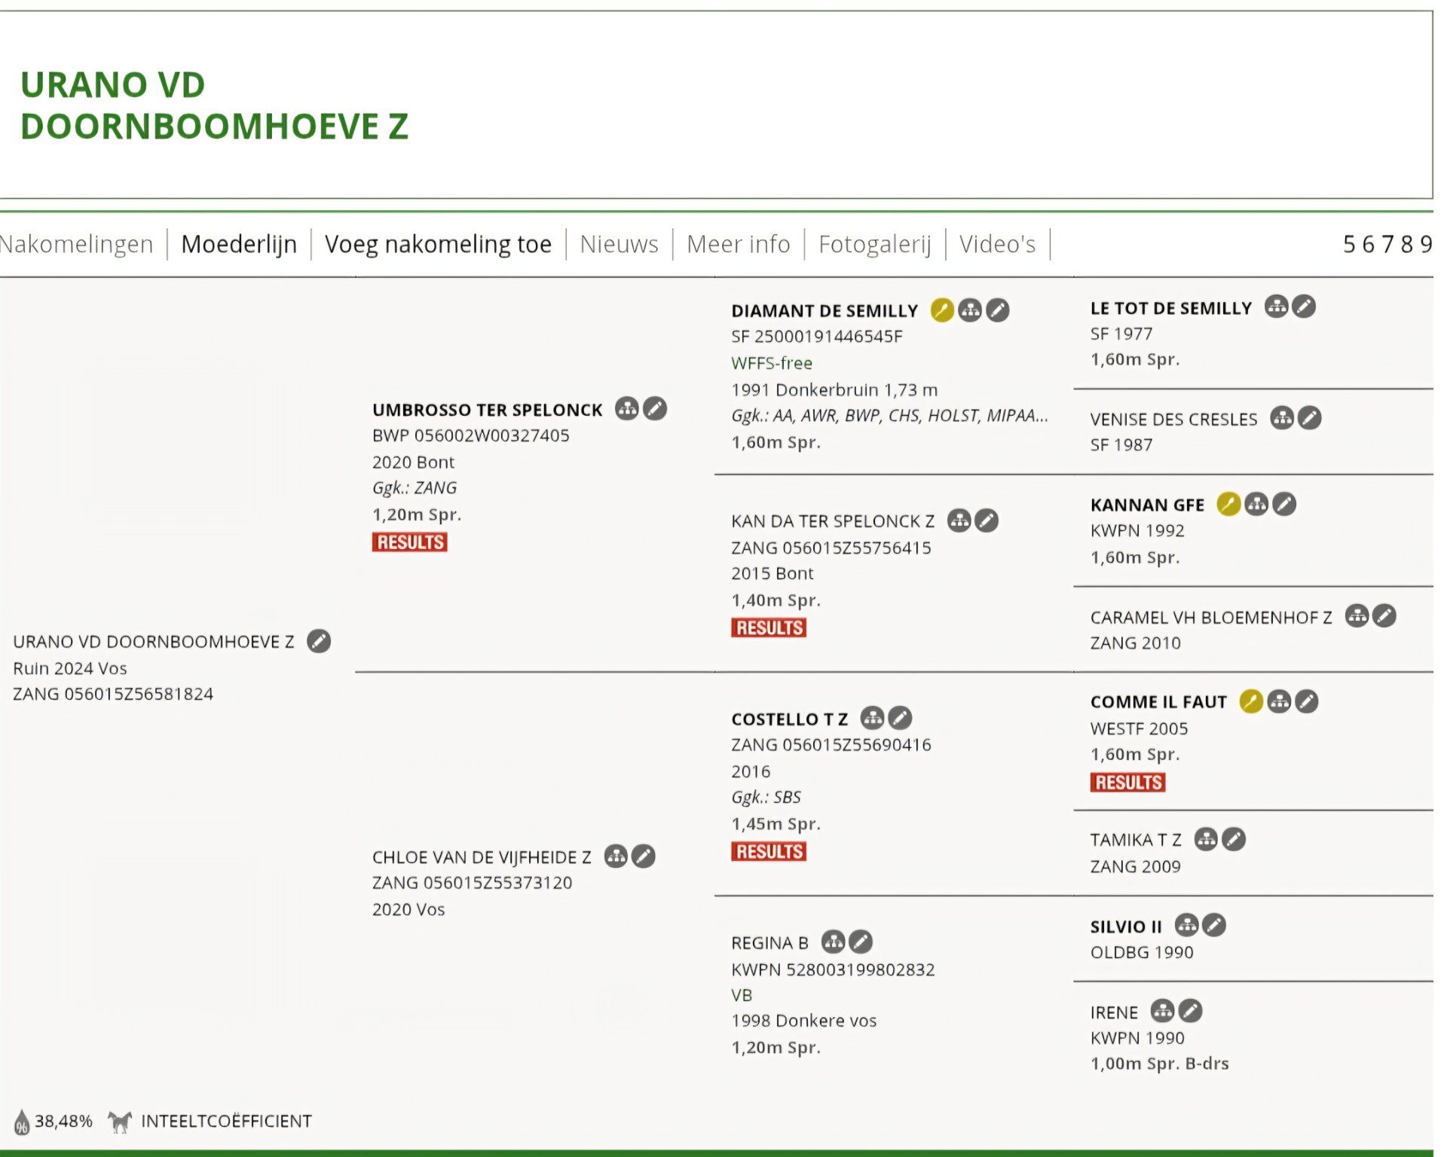Viewport: 1447px width, 1157px height.
Task: Click pencil icon beside Irene
Action: tap(1190, 1010)
